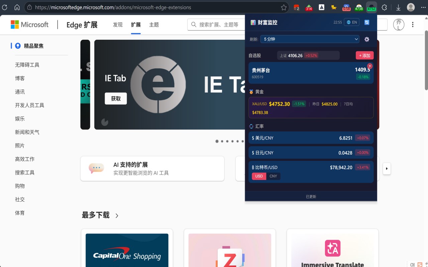The width and height of the screenshot is (428, 267).
Task: Select 搜索工具 category
Action: (25, 173)
